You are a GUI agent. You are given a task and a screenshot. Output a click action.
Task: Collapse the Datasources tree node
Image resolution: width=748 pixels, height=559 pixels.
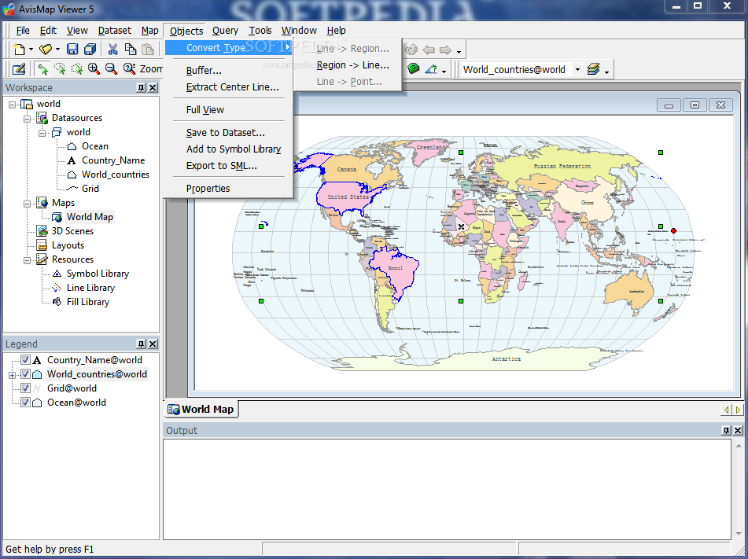click(x=28, y=118)
